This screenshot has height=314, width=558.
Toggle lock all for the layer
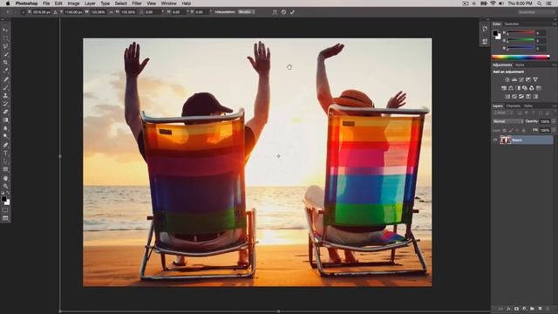pos(523,131)
